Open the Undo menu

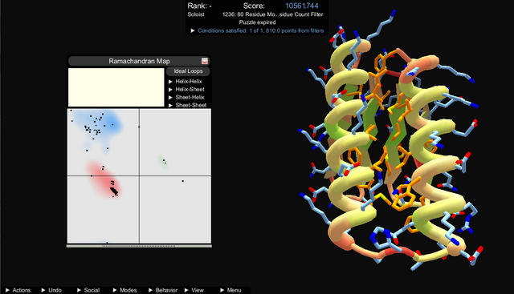click(x=51, y=290)
